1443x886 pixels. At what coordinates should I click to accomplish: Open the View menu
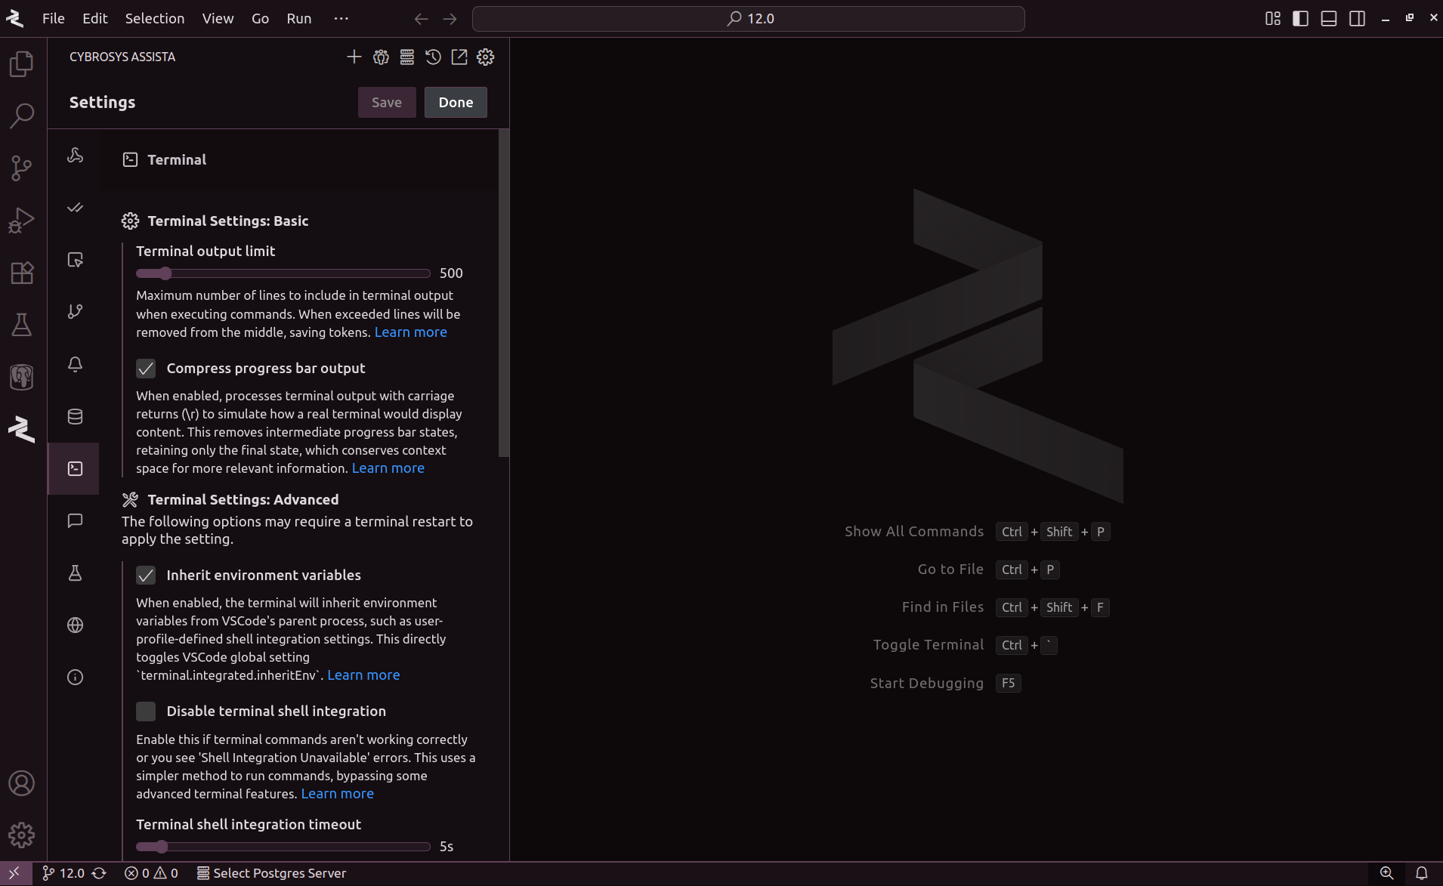pyautogui.click(x=218, y=18)
